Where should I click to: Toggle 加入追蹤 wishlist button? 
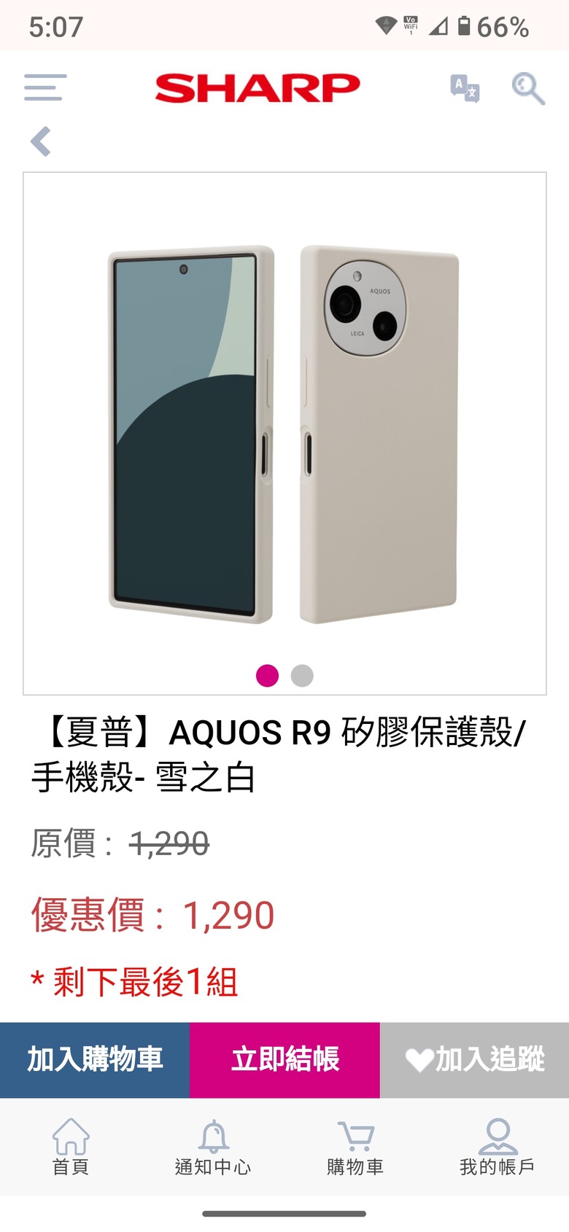(x=474, y=1060)
